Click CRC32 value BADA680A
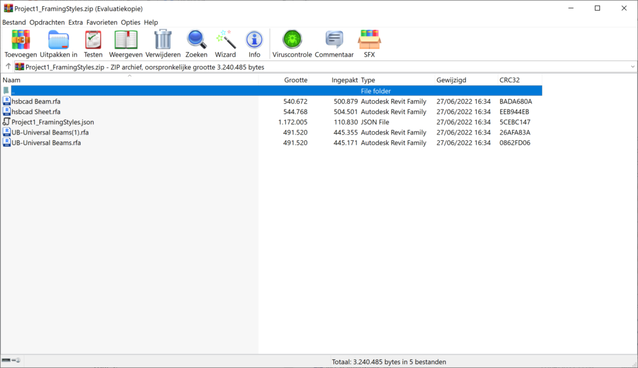The width and height of the screenshot is (638, 368). tap(515, 101)
